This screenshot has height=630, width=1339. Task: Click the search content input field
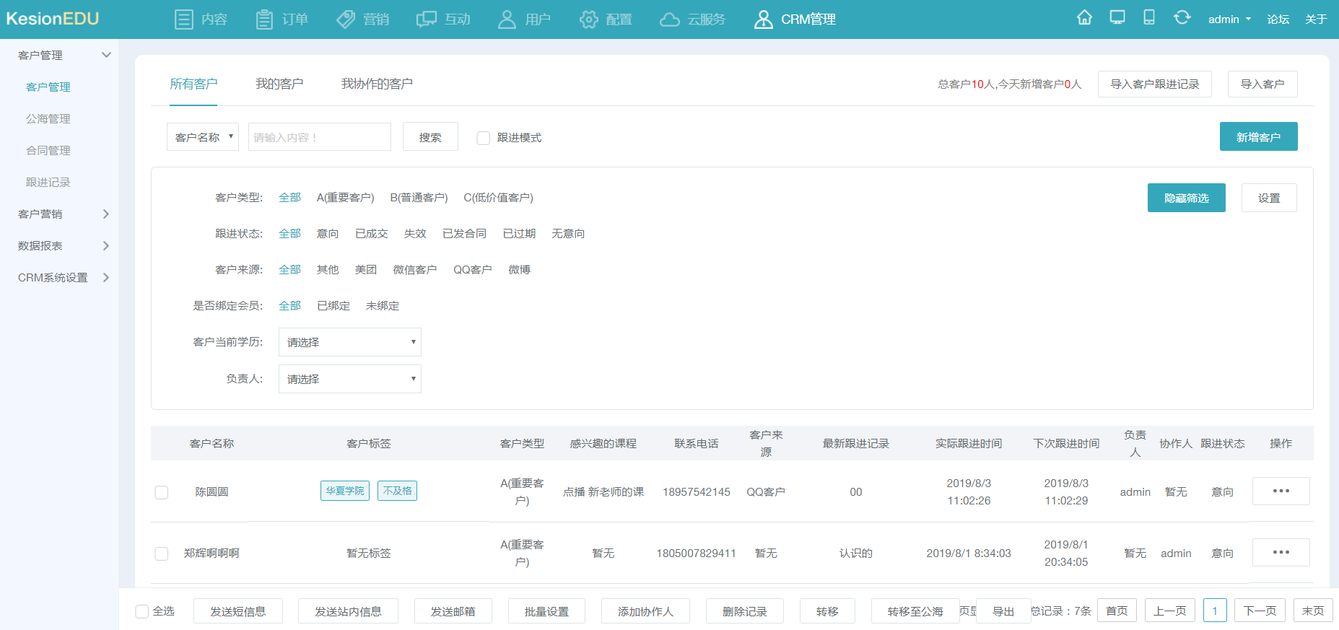pos(320,136)
